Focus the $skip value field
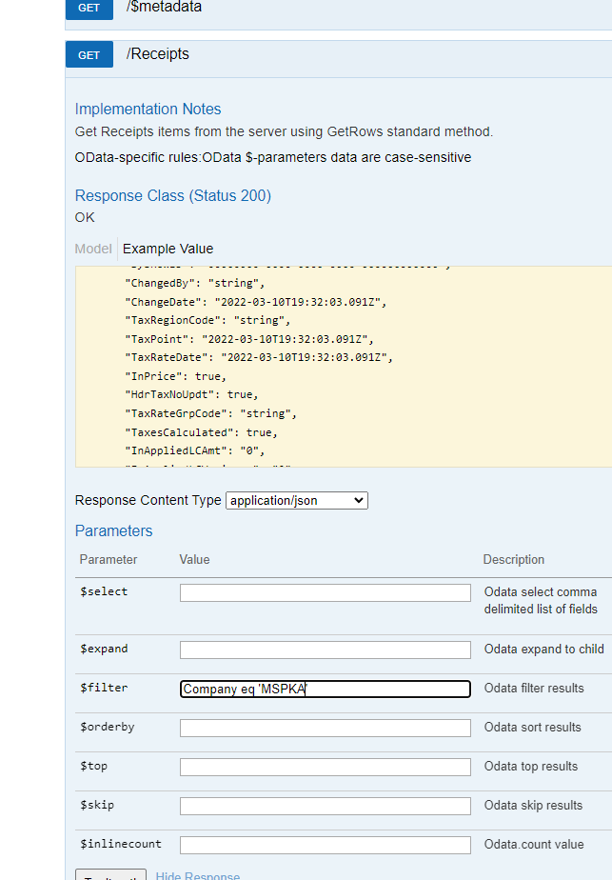Viewport: 612px width, 880px height. click(x=326, y=806)
